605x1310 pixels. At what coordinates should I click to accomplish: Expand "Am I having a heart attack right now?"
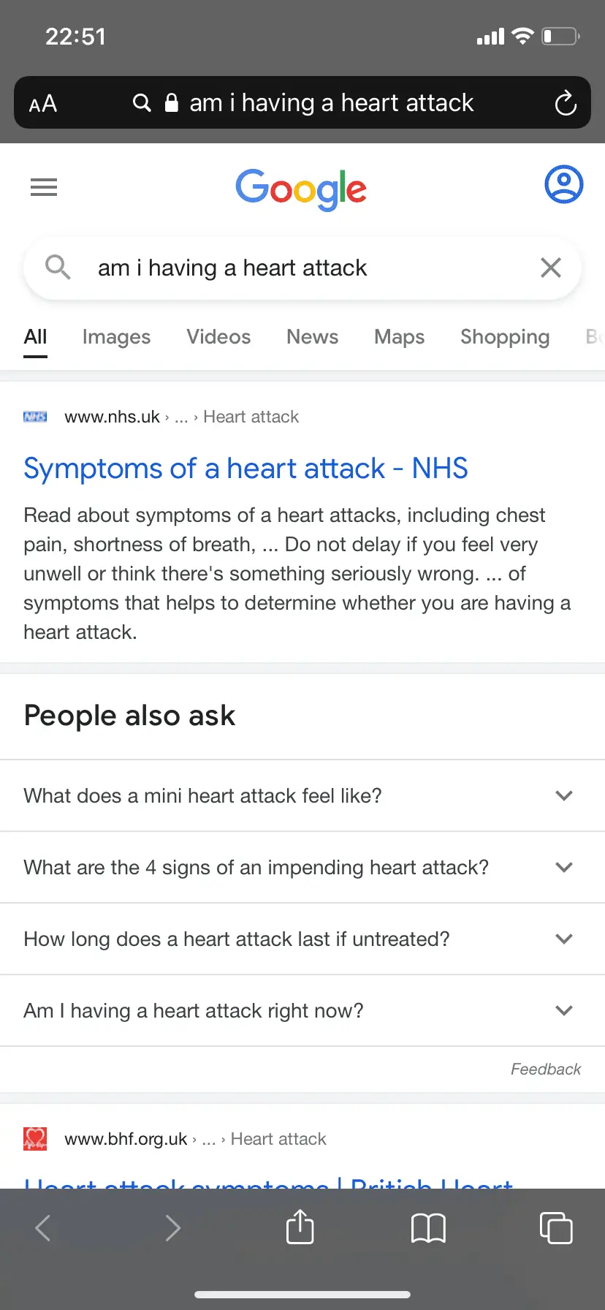(x=302, y=1010)
